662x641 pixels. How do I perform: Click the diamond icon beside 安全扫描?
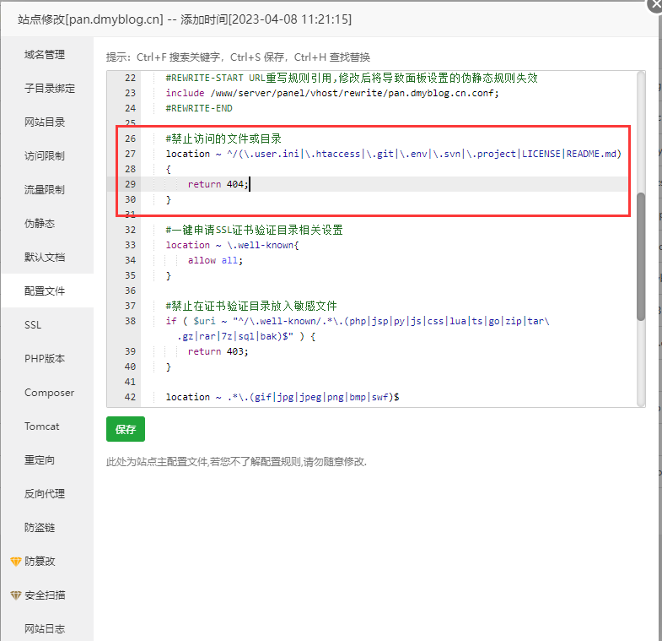tap(16, 595)
